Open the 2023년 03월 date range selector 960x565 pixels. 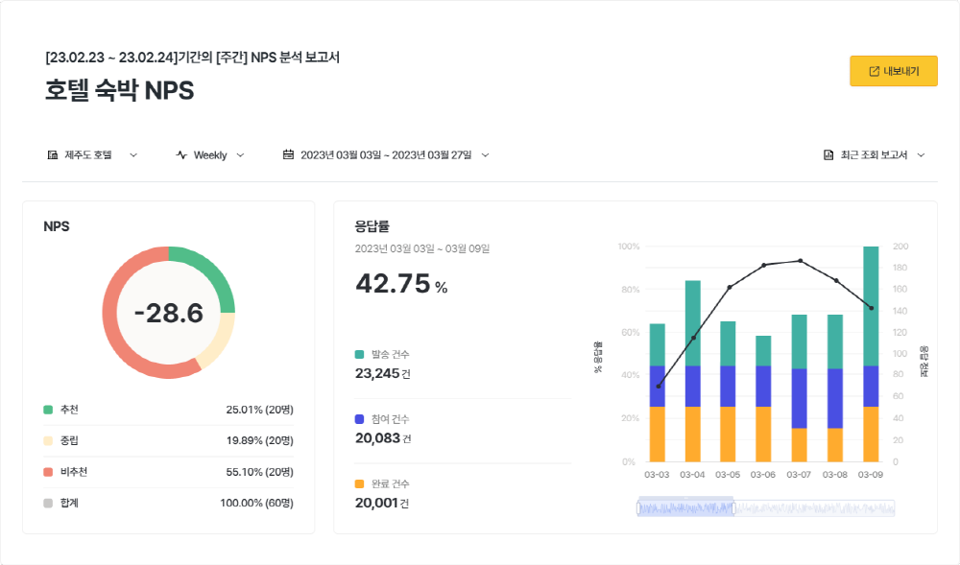pyautogui.click(x=485, y=154)
